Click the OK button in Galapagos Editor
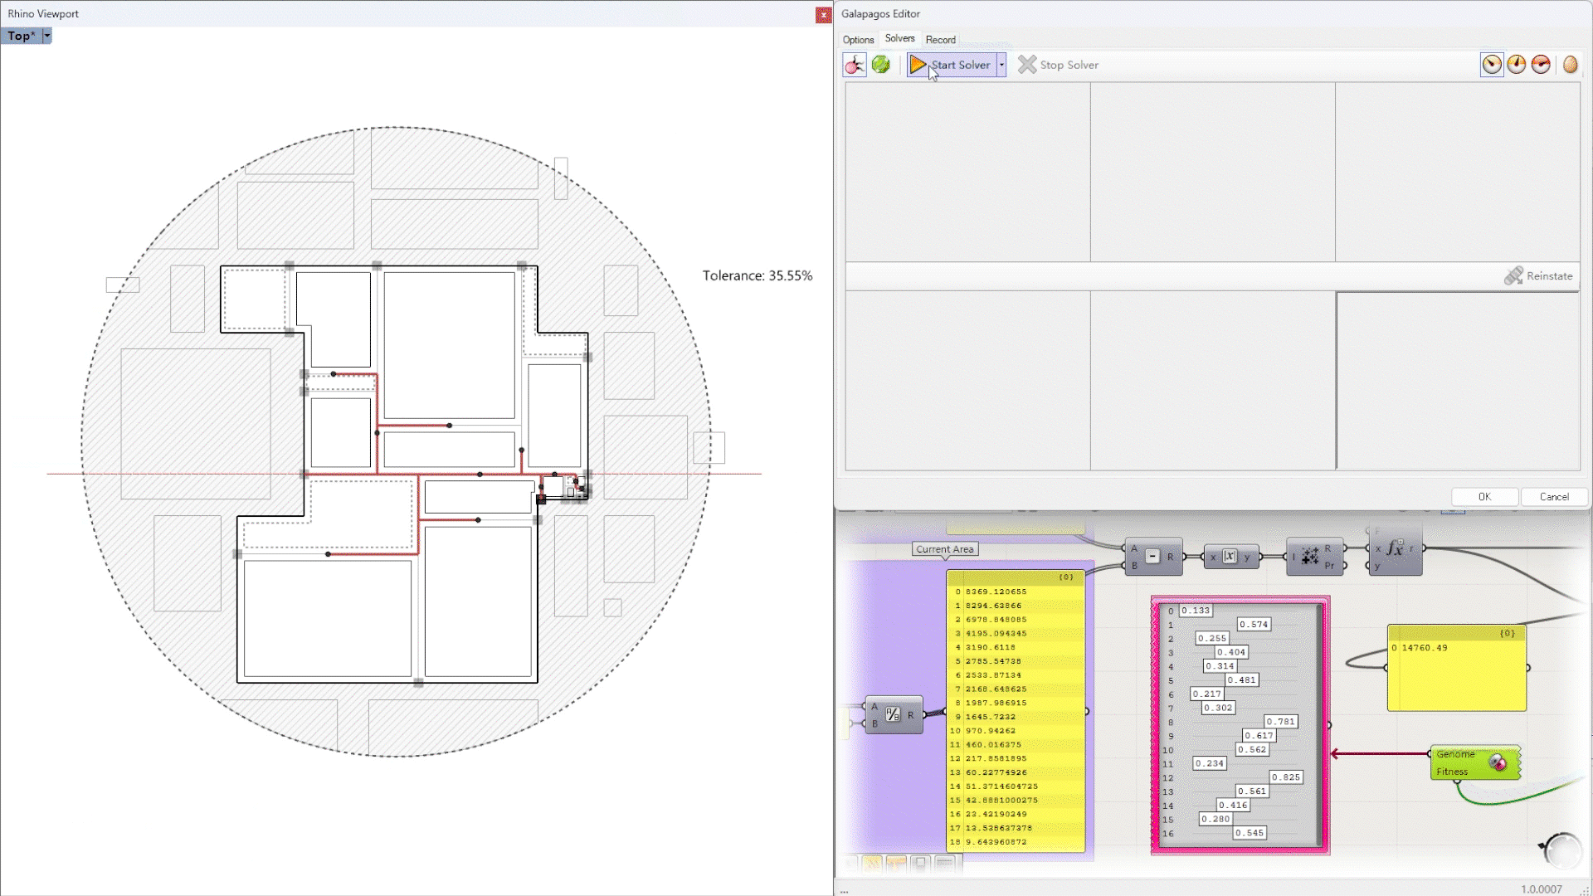Viewport: 1593px width, 896px height. pos(1484,496)
